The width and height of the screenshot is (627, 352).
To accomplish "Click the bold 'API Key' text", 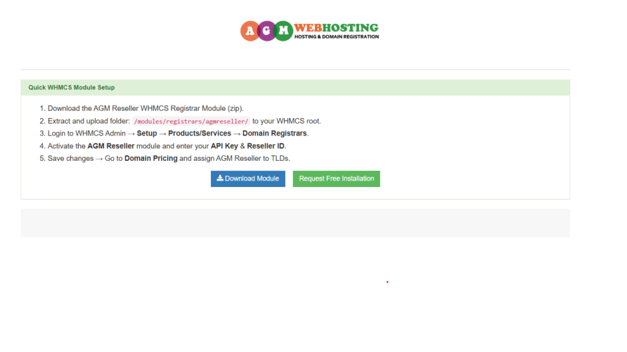I will (226, 145).
